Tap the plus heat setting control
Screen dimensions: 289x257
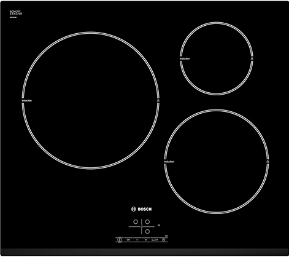146,240
